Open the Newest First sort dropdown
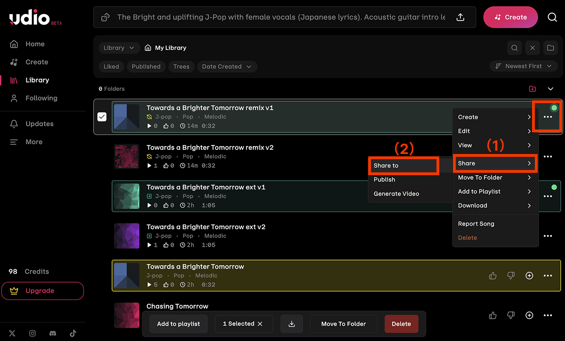The height and width of the screenshot is (341, 565). 524,66
